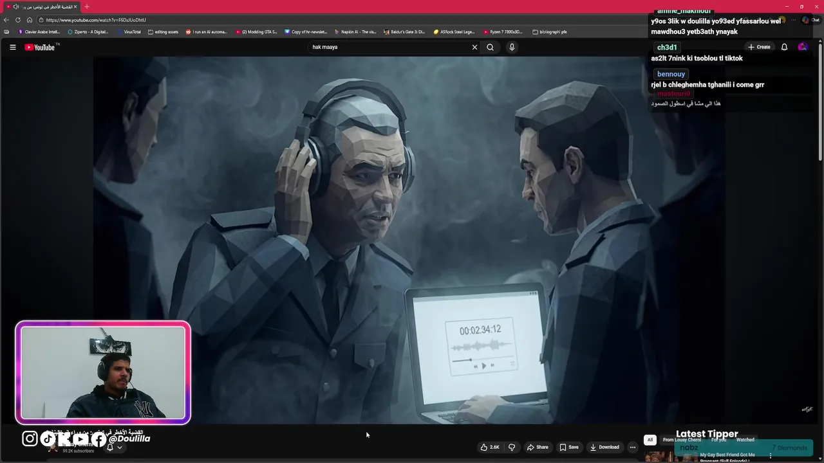This screenshot has width=824, height=463.
Task: Open the 'editing assets' bookmark folder
Action: tap(163, 32)
